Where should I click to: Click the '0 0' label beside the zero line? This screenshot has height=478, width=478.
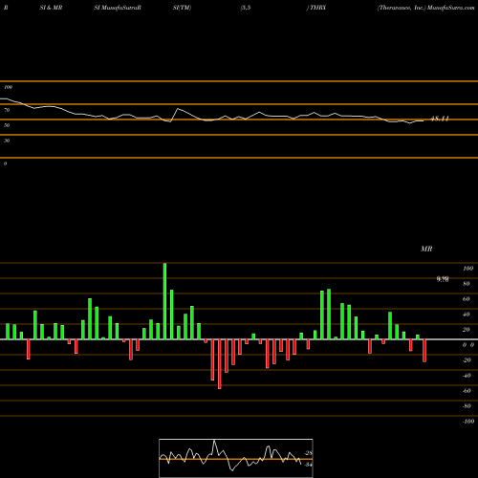point(468,345)
